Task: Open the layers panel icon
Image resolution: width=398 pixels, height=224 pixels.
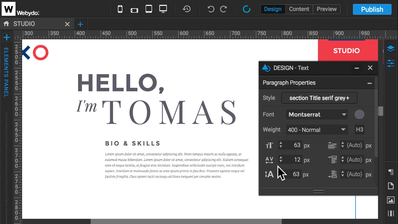Action: [390, 49]
